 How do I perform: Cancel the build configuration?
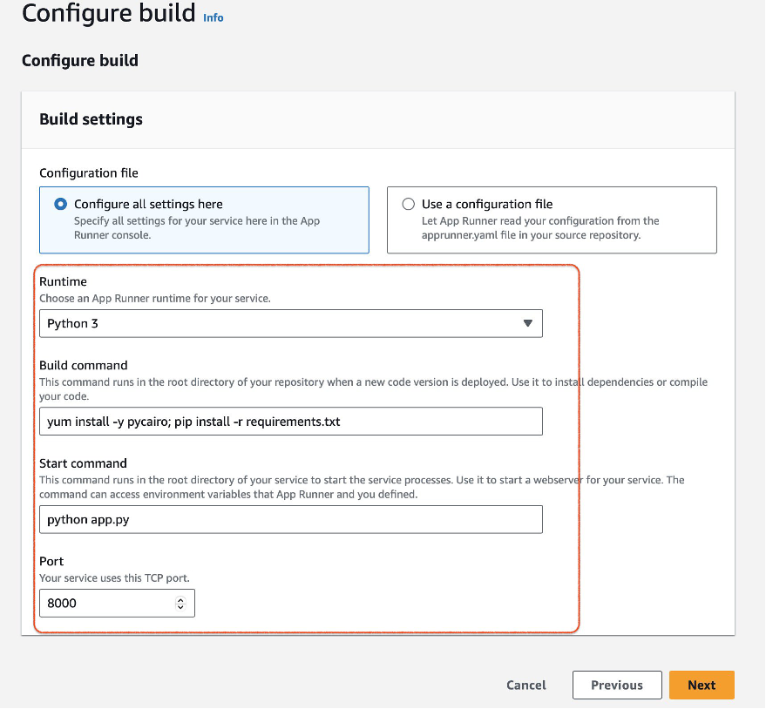click(525, 685)
